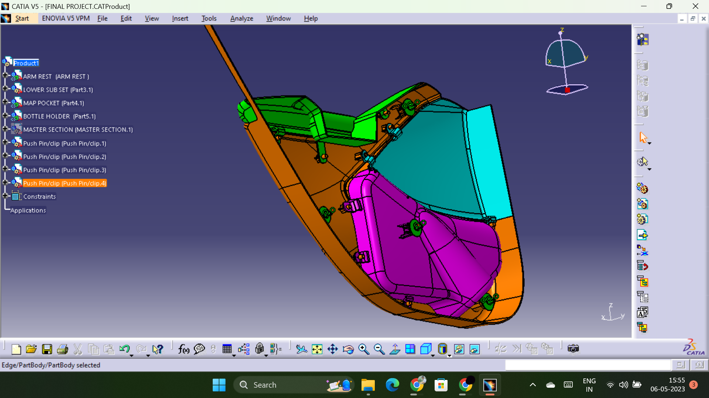Click the Create Multi-View icon
The height and width of the screenshot is (398, 709).
click(x=410, y=349)
